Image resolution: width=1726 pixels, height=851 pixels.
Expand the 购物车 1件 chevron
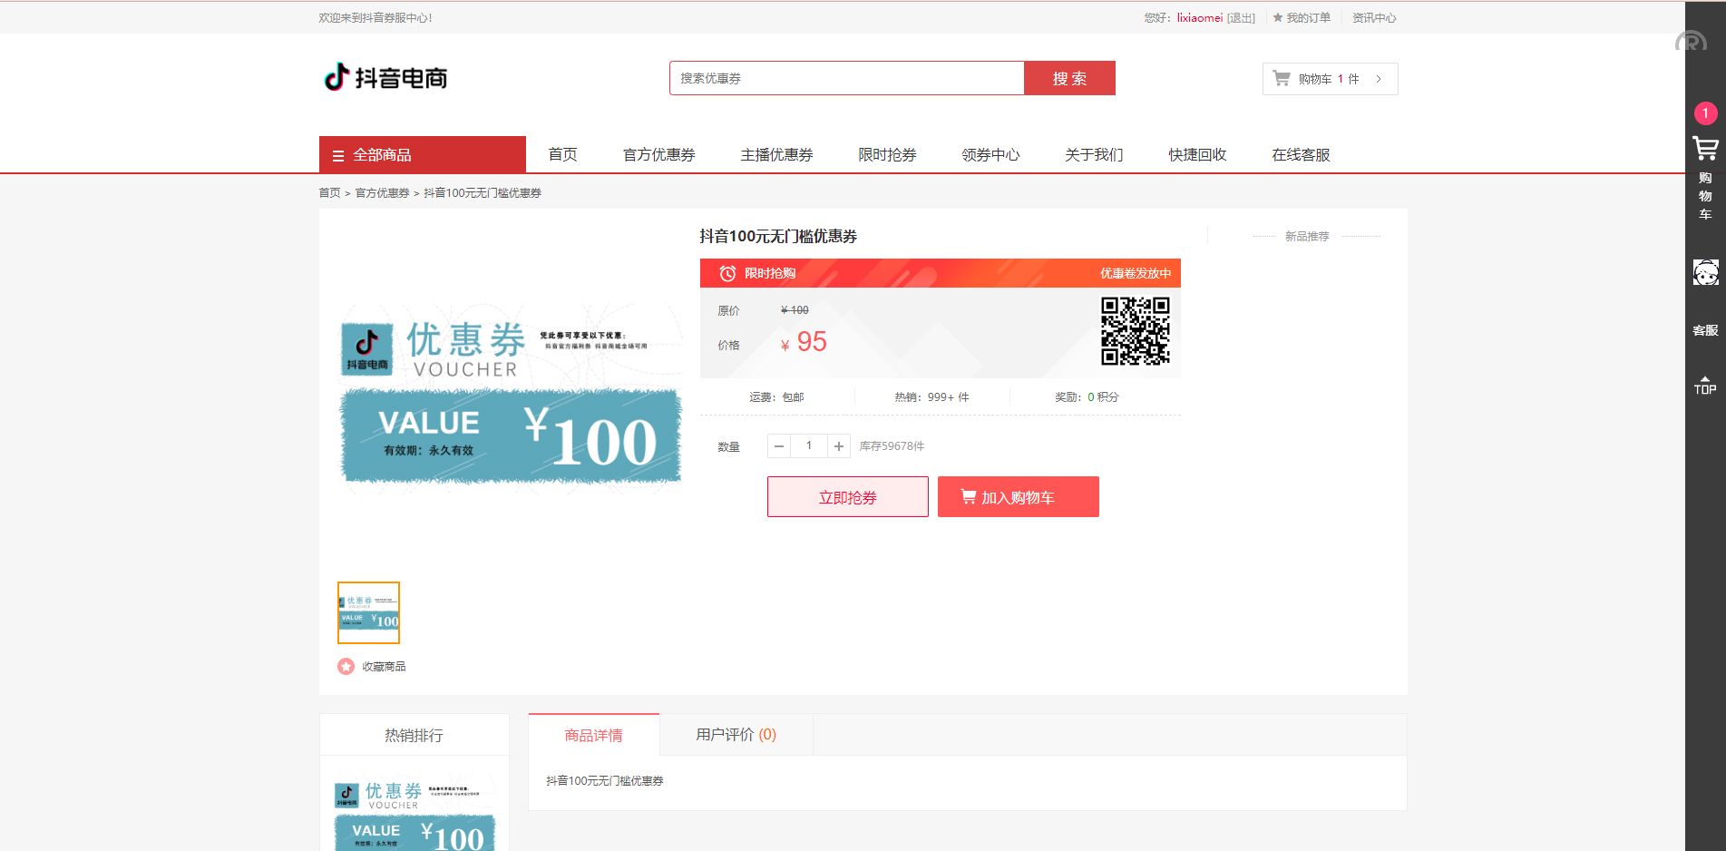(1380, 79)
